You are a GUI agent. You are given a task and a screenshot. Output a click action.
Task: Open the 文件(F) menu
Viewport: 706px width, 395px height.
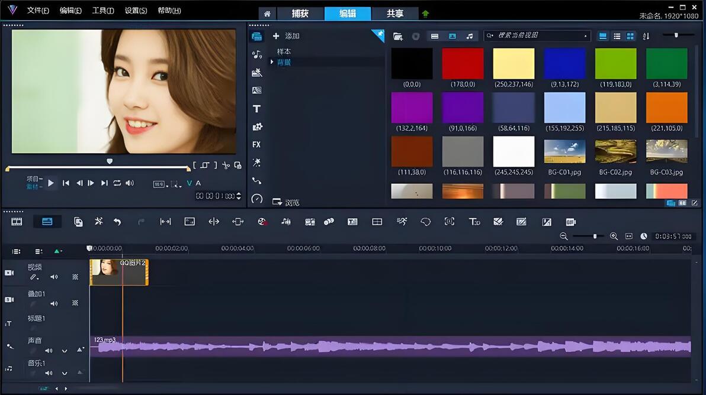[38, 11]
